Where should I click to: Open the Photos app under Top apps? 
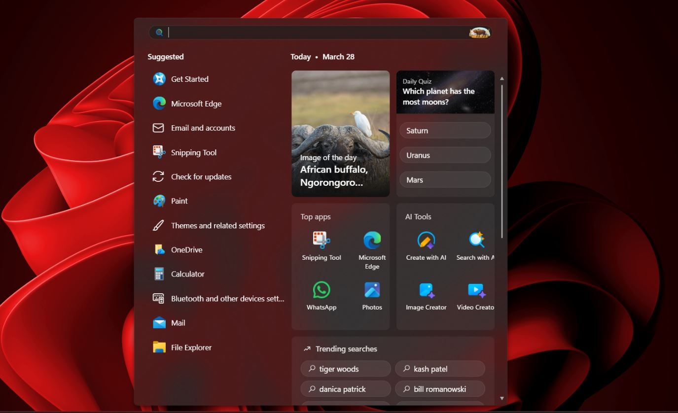coord(371,291)
